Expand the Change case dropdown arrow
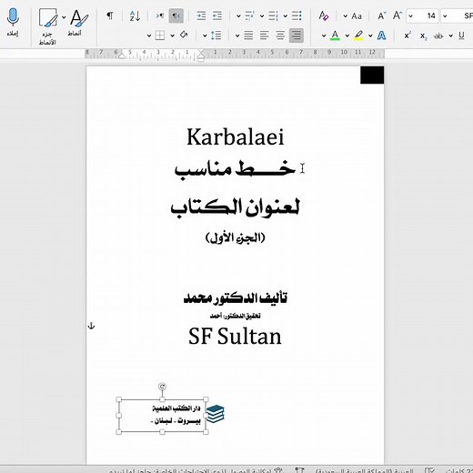Viewport: 473px width, 473px height. 345,16
